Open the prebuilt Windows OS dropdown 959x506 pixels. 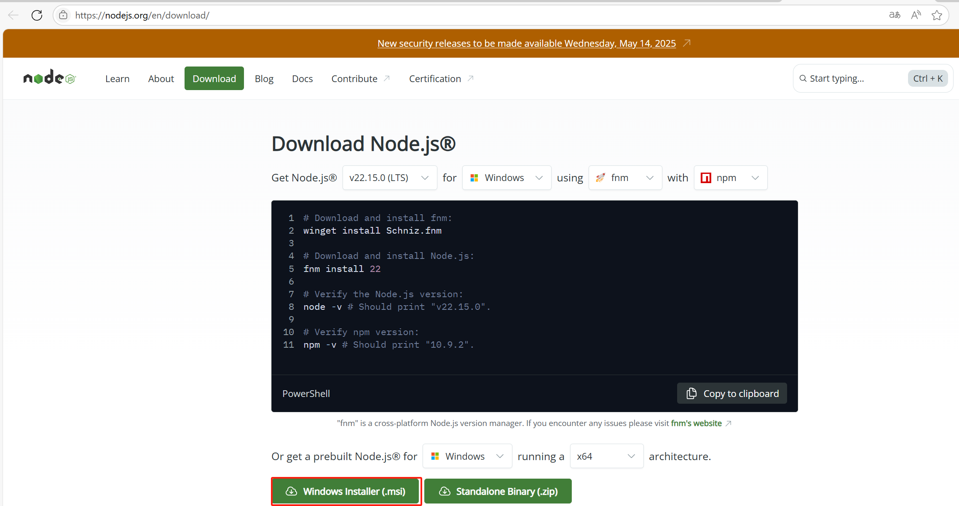pos(467,456)
